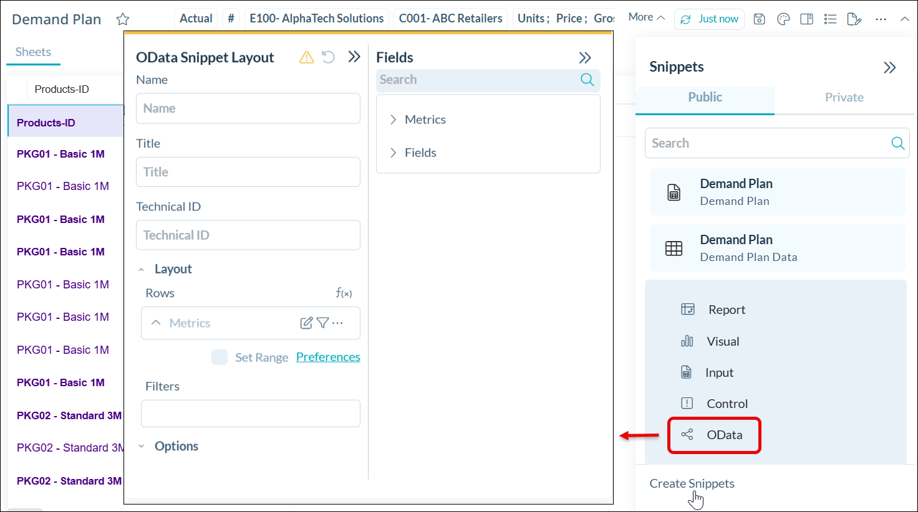Viewport: 918px width, 512px height.
Task: Favorite the Demand Plan with the star
Action: click(123, 19)
